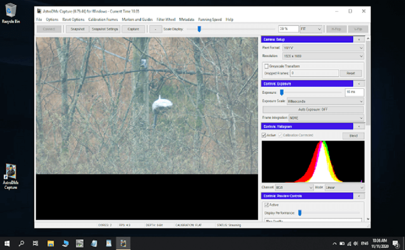Open the Exposure Scale dropdown
Image resolution: width=405 pixels, height=250 pixels.
coord(325,101)
